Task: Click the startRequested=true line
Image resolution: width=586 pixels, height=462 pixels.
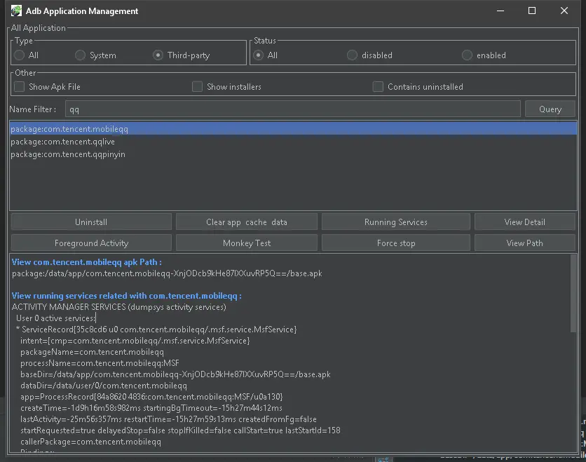Action: point(180,430)
